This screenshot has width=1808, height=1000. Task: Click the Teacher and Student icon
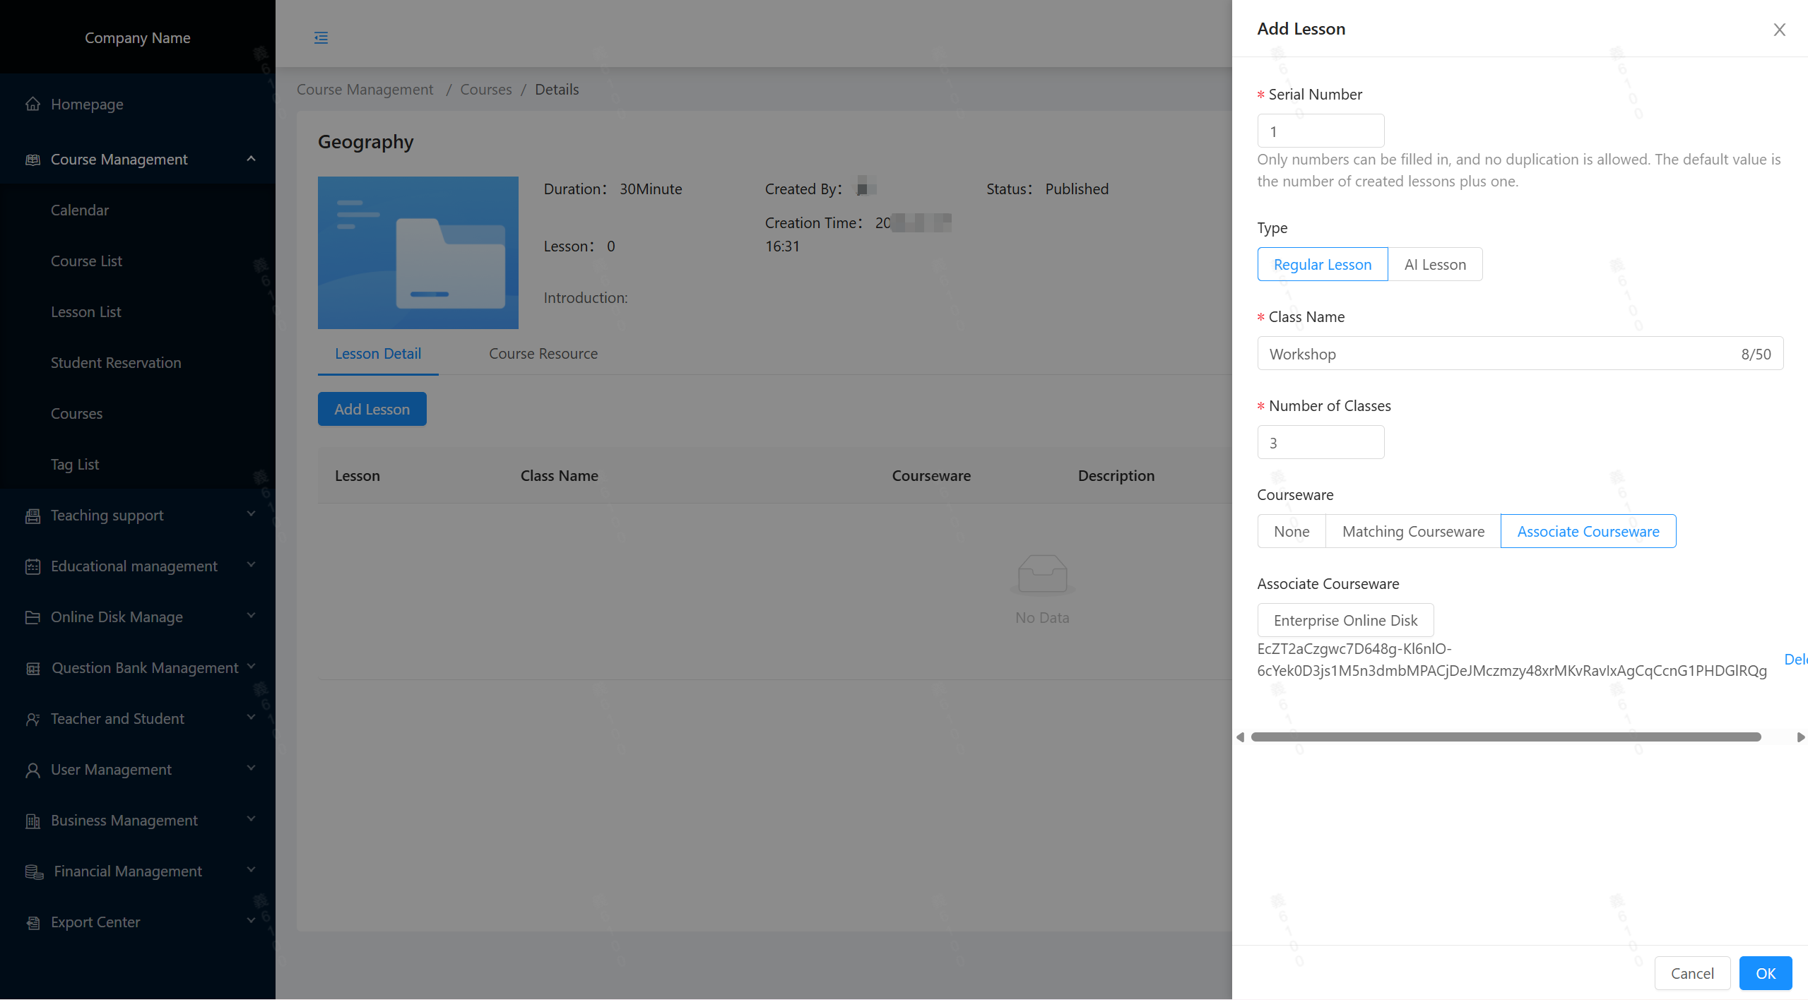[33, 719]
